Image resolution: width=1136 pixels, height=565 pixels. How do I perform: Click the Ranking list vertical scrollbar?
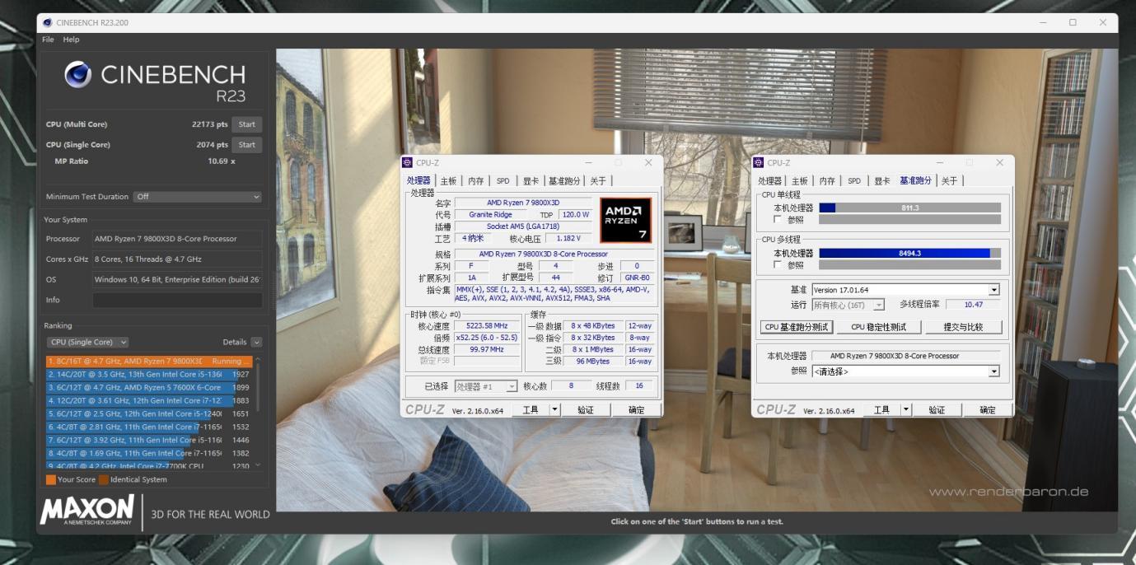[x=258, y=412]
